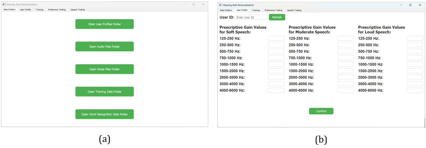Screen dimensions: 426x148
Task: Open the Training Data Folder
Action: (x=104, y=92)
